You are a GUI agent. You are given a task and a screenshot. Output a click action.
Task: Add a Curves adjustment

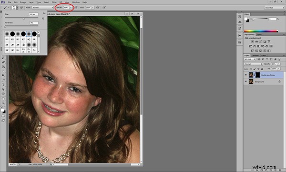pyautogui.click(x=261, y=41)
